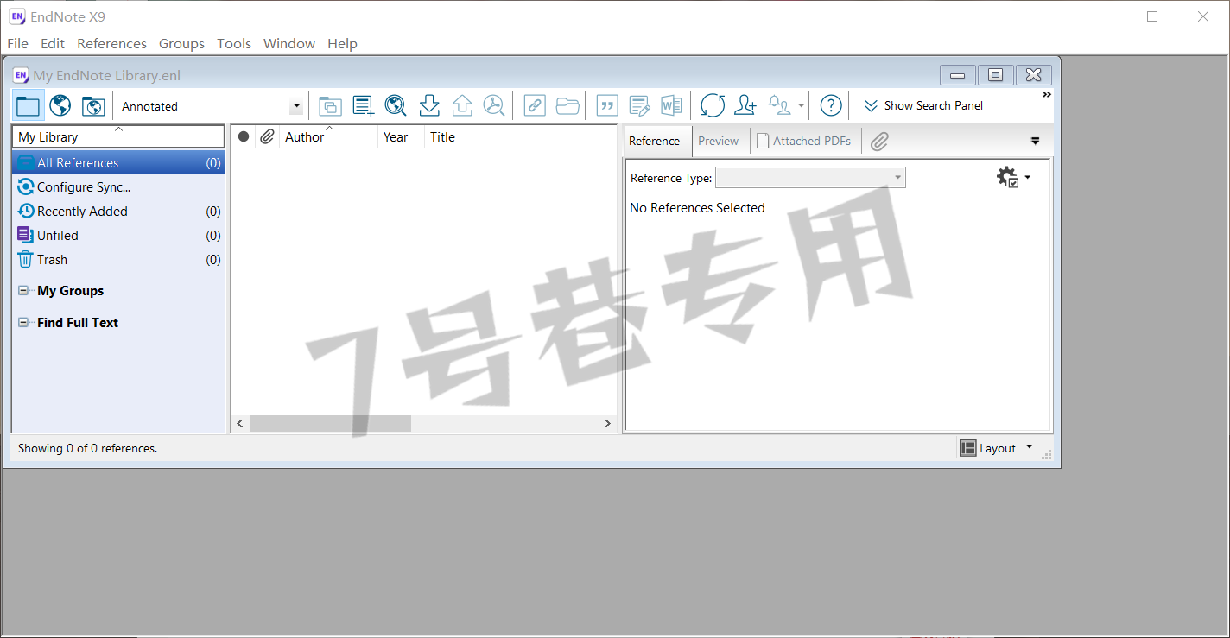Click Copy to Local Library icon

[x=330, y=106]
